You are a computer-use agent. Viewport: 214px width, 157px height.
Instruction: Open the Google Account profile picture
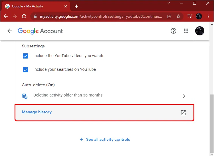point(200,31)
